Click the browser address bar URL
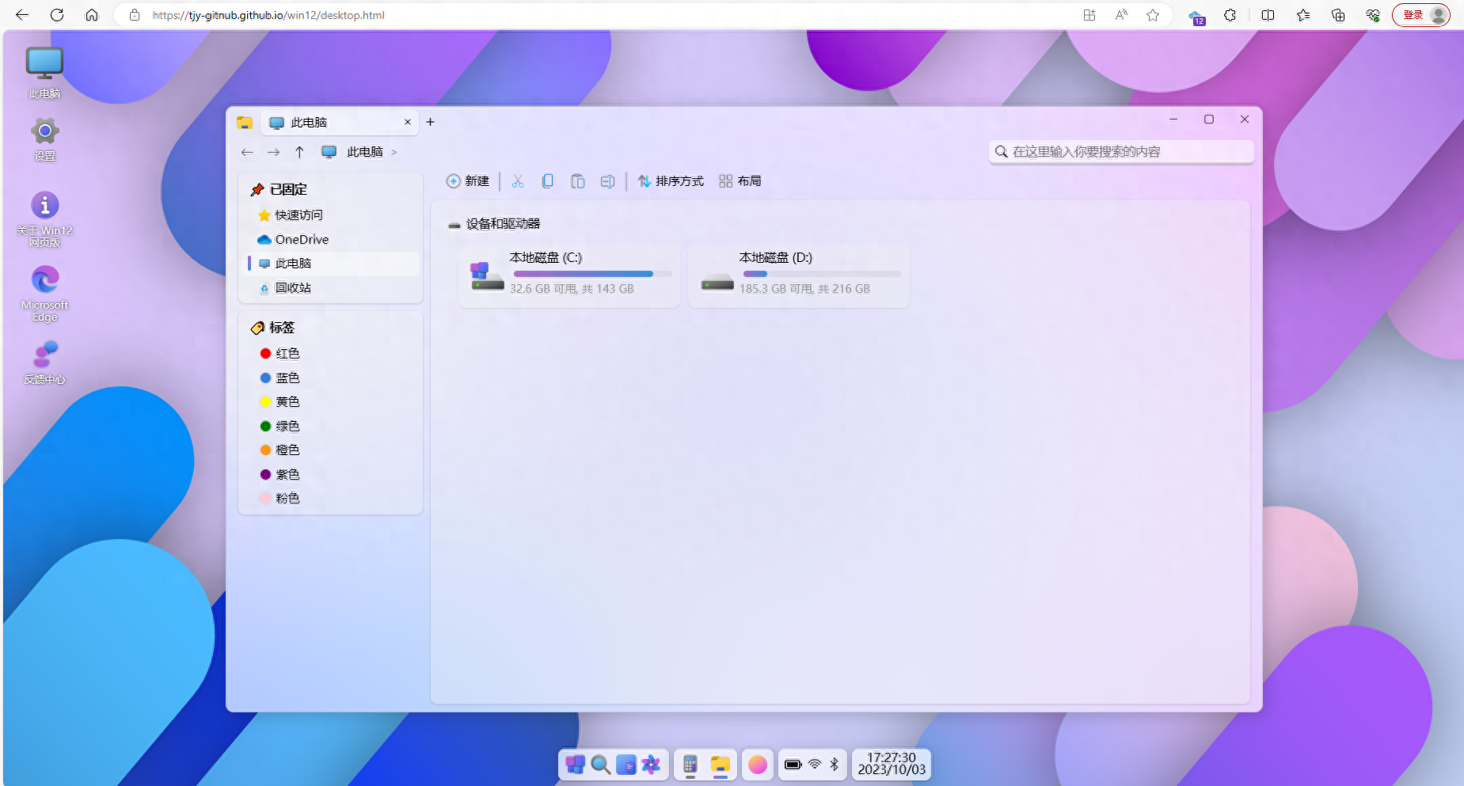 268,15
